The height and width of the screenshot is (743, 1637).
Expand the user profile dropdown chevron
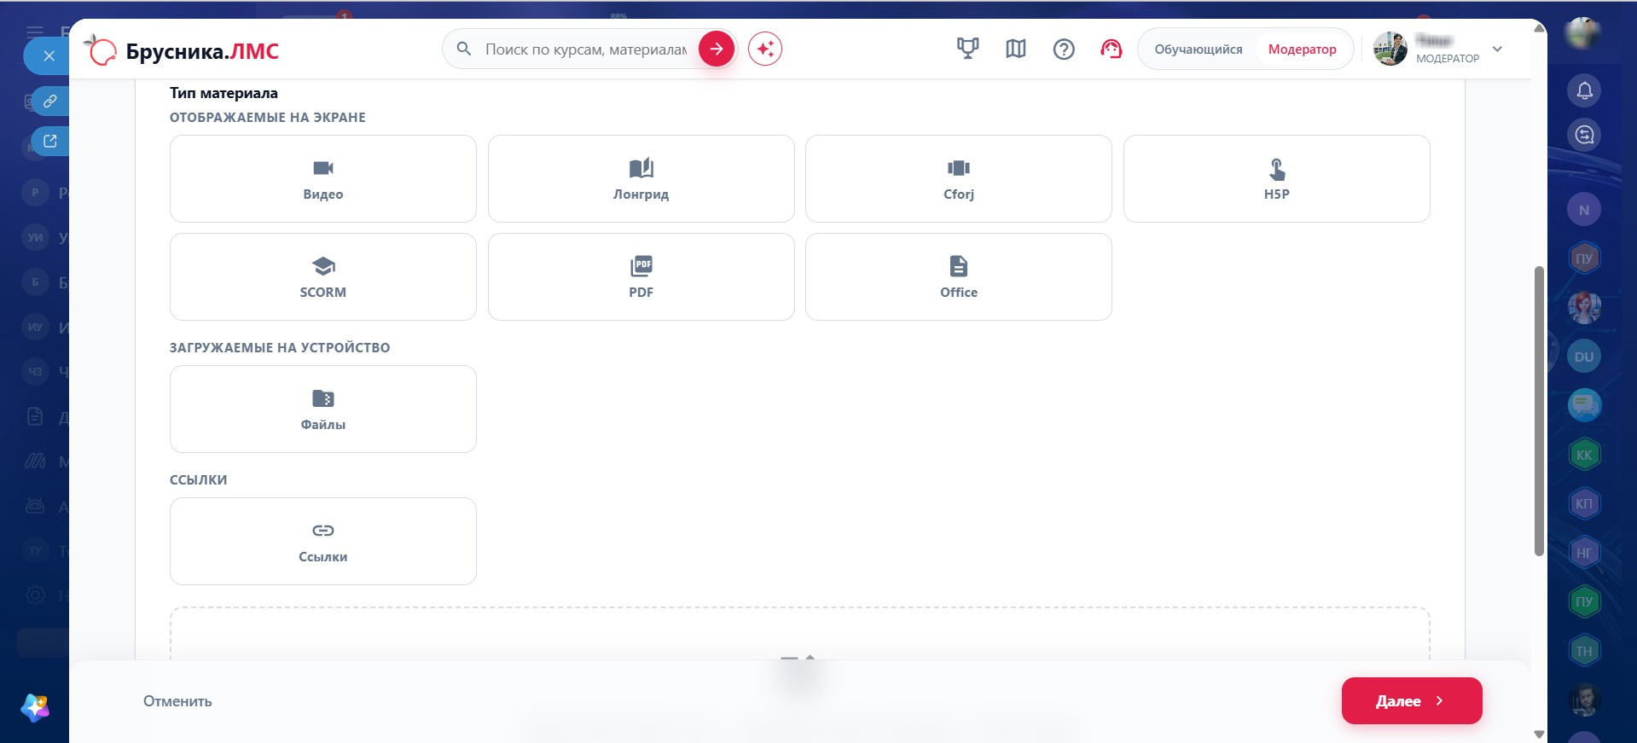pos(1497,49)
